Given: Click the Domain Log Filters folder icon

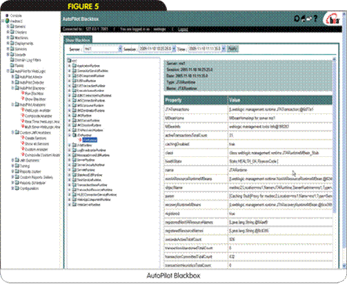Looking at the screenshot, I should click(x=12, y=60).
